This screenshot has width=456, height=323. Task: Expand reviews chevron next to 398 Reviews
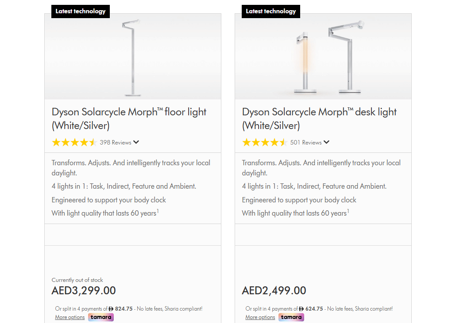[136, 142]
